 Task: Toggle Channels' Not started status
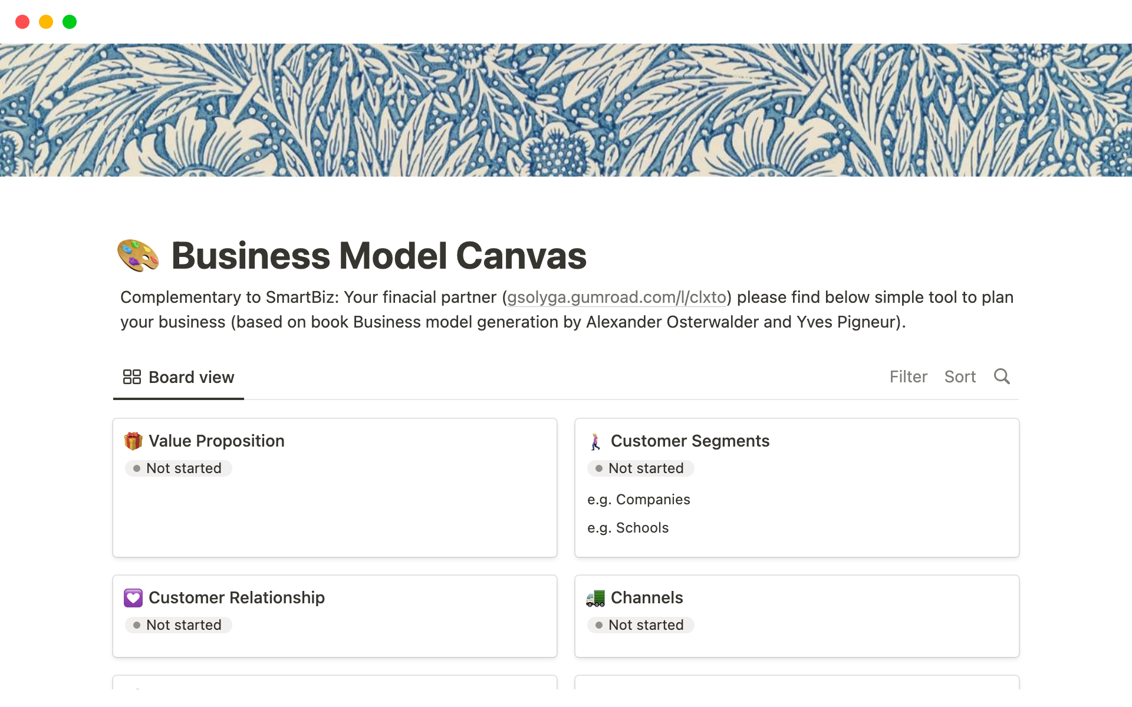tap(640, 625)
